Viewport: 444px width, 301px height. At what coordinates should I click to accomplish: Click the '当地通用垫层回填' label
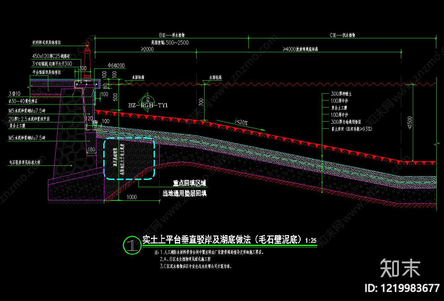click(184, 193)
